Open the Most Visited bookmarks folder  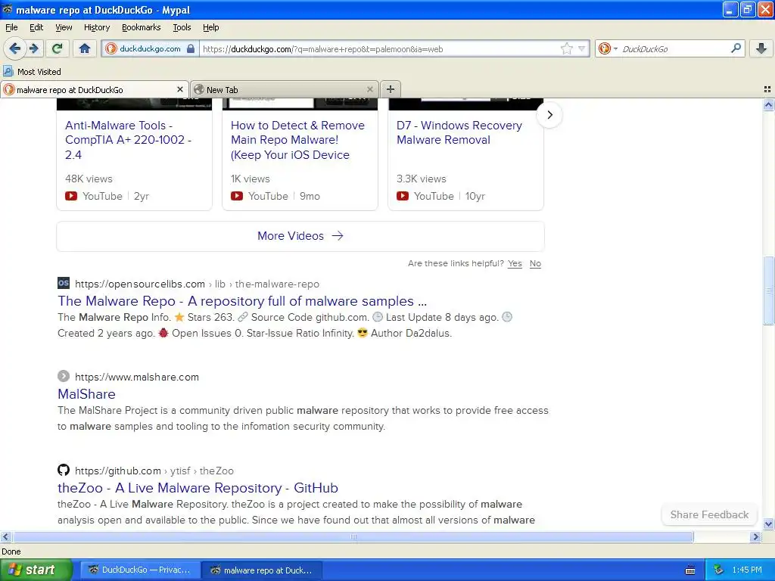tap(33, 72)
